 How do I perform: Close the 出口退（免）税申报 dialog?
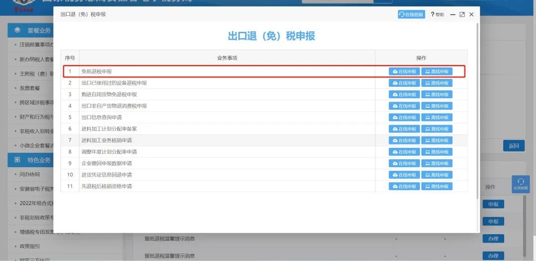pyautogui.click(x=471, y=14)
